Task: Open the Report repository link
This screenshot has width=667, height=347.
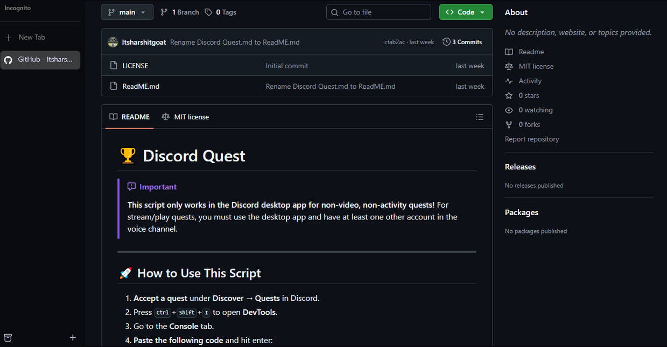Action: click(x=532, y=139)
